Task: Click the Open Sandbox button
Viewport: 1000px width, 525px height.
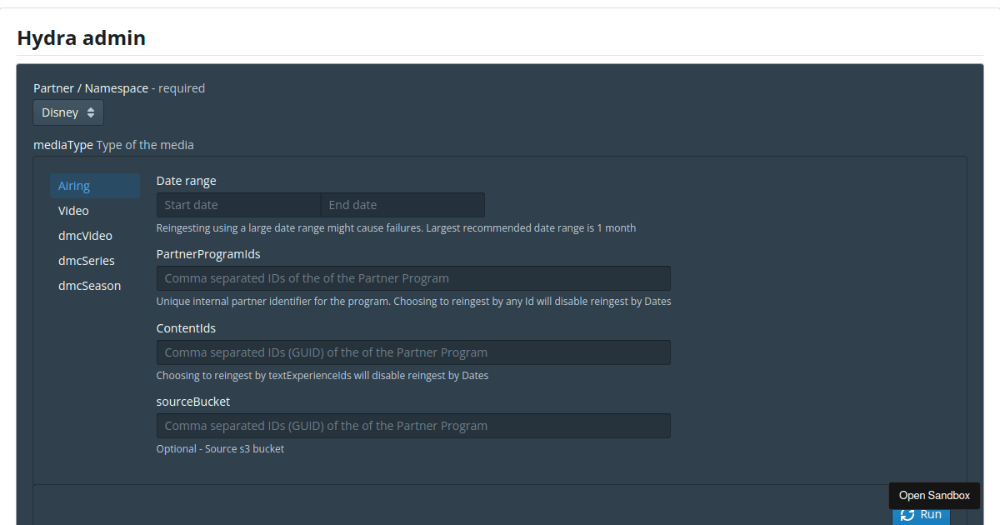Action: pos(933,495)
